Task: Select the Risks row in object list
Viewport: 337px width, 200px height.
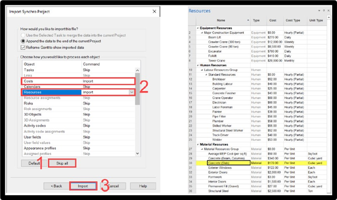Action: (x=78, y=103)
